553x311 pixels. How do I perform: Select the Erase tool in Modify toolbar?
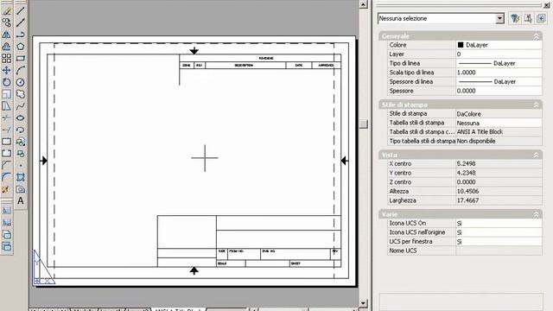tap(6, 11)
